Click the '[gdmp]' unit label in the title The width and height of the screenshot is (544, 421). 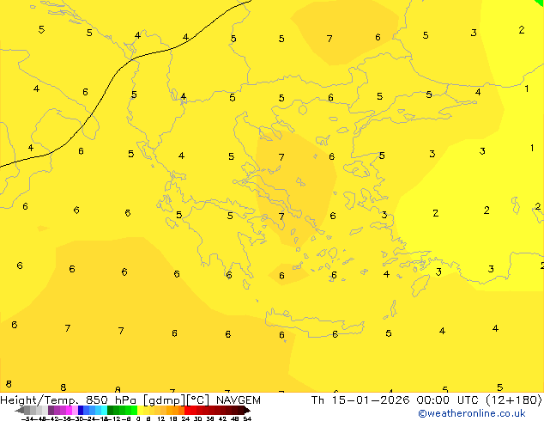point(165,400)
